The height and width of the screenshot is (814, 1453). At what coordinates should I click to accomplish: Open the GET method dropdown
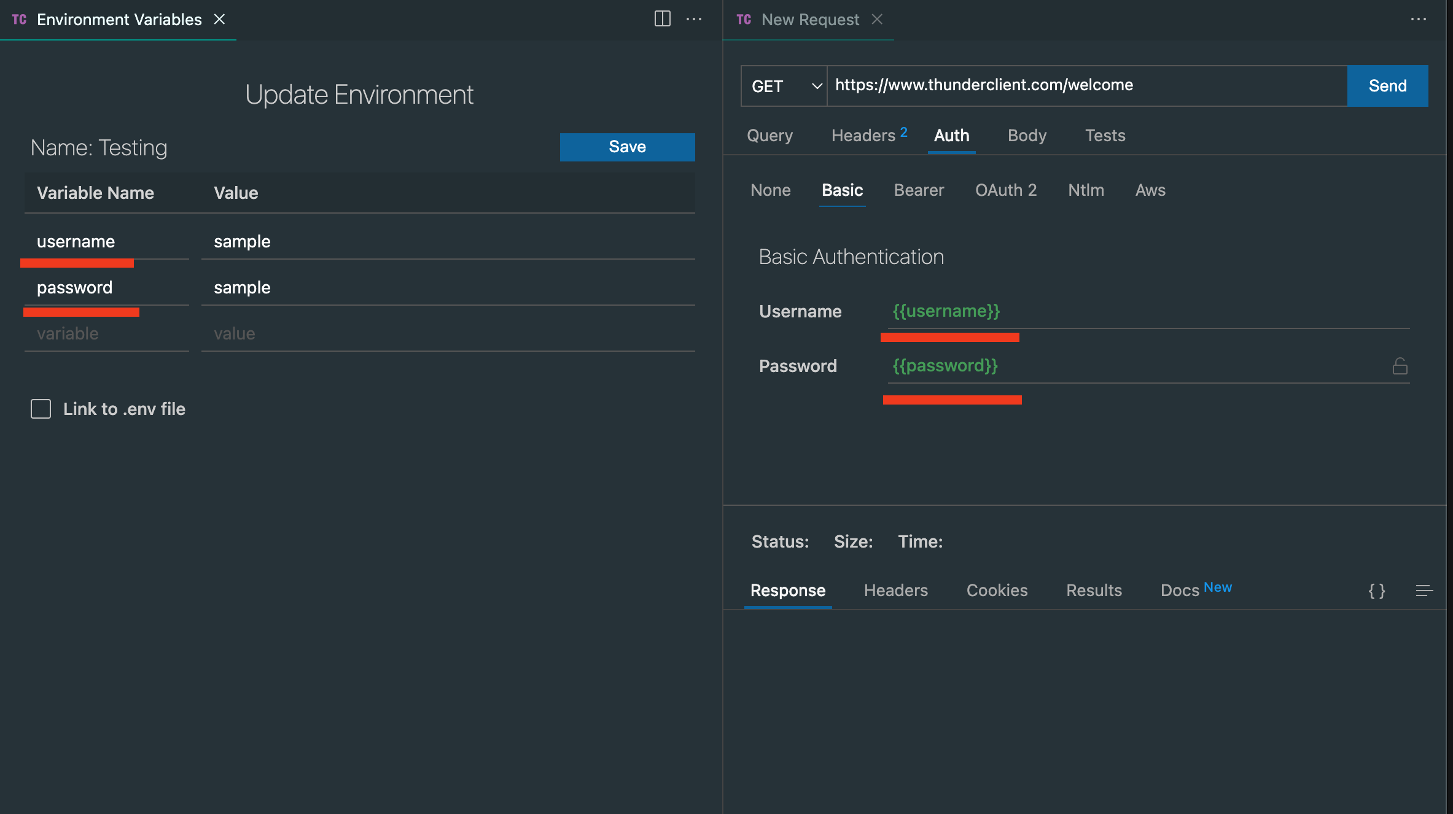click(784, 86)
